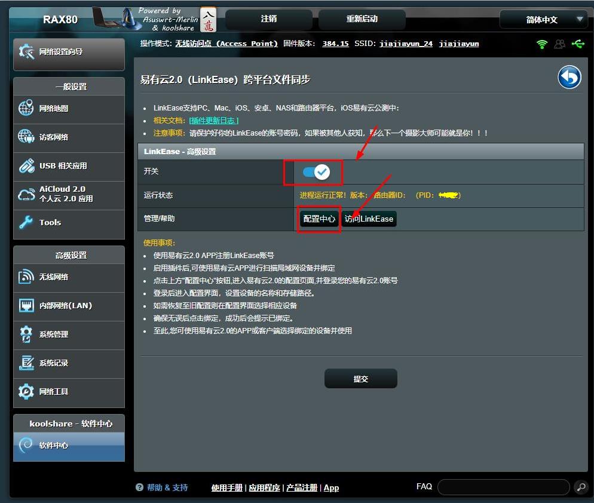Click the 系统记录 menu label
The height and width of the screenshot is (503, 594).
coord(54,363)
